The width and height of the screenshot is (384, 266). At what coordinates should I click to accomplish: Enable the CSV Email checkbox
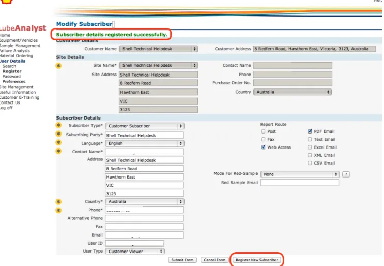[310, 163]
